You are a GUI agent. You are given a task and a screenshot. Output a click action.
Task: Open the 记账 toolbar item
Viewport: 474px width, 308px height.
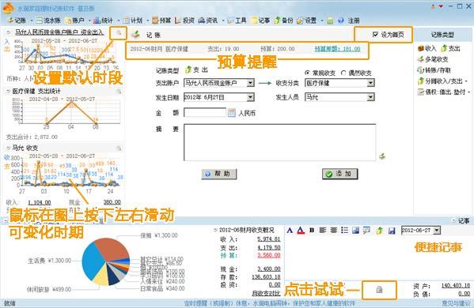tap(17, 21)
